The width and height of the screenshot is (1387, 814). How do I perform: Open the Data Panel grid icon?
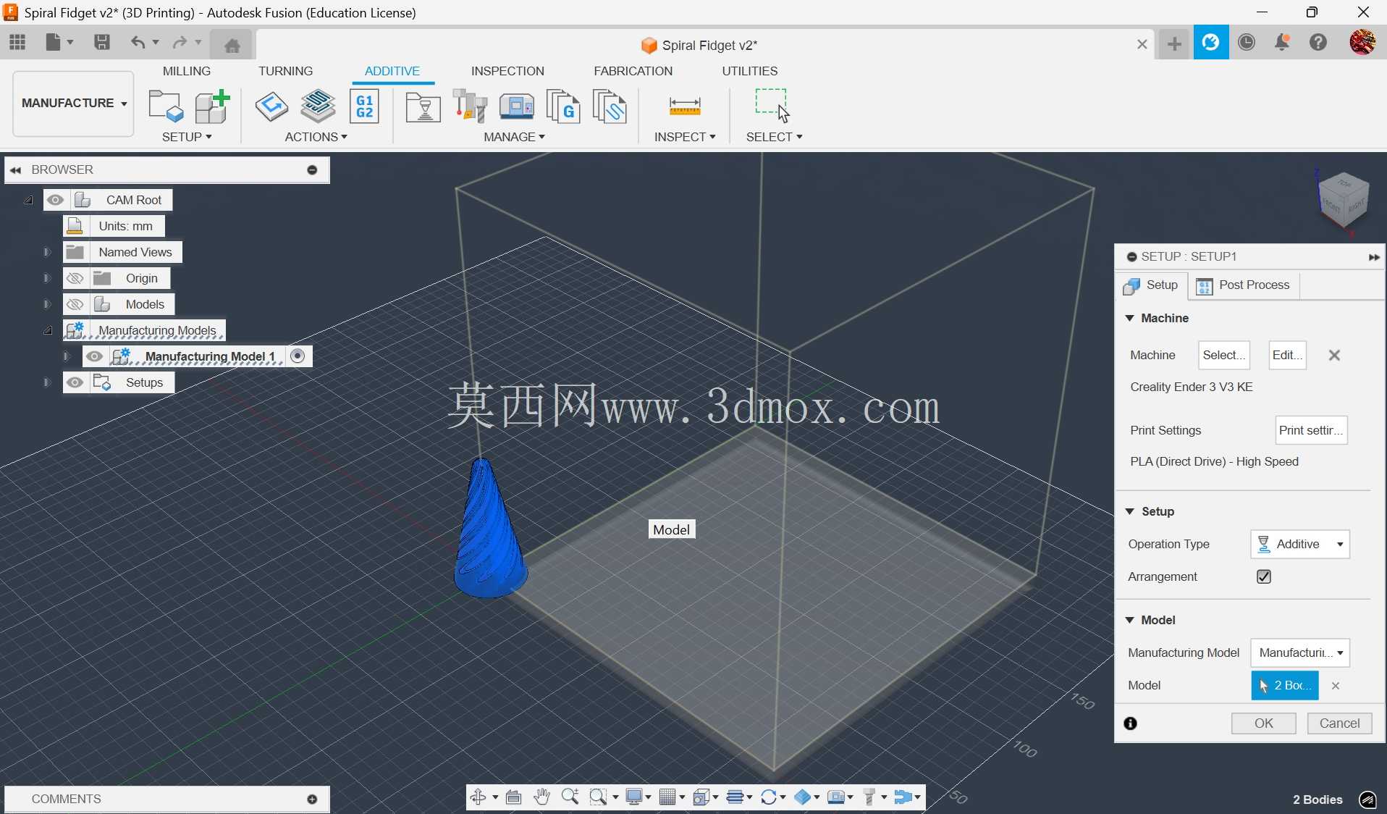pyautogui.click(x=17, y=42)
